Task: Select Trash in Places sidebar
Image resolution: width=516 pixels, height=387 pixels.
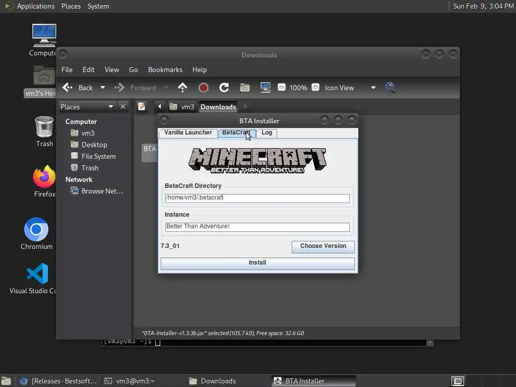Action: tap(85, 168)
